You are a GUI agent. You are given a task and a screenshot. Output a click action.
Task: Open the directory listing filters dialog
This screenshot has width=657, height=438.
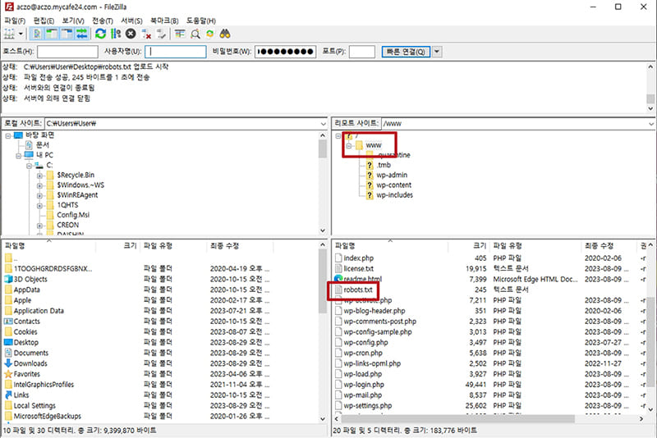pos(180,34)
